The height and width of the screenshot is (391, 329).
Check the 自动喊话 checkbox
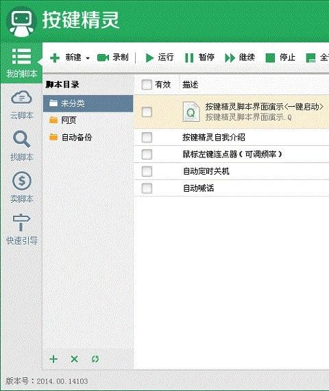[147, 188]
